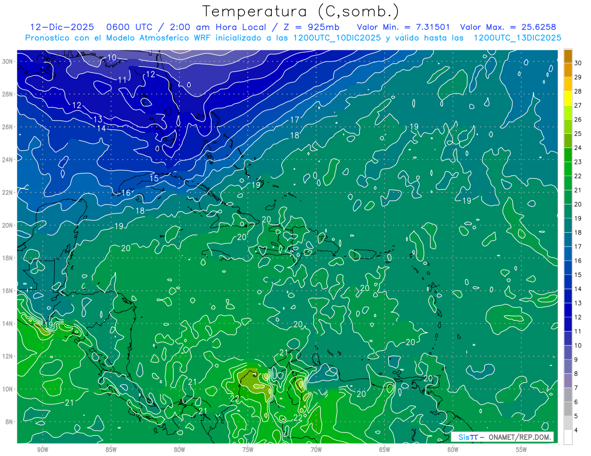Click the legend value 4 on the color scale
Viewport: 591px width, 456px height.
click(577, 430)
